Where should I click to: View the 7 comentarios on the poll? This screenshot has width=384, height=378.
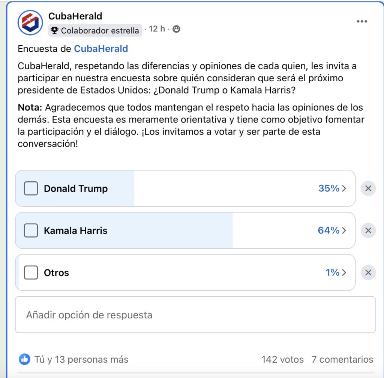coord(342,360)
